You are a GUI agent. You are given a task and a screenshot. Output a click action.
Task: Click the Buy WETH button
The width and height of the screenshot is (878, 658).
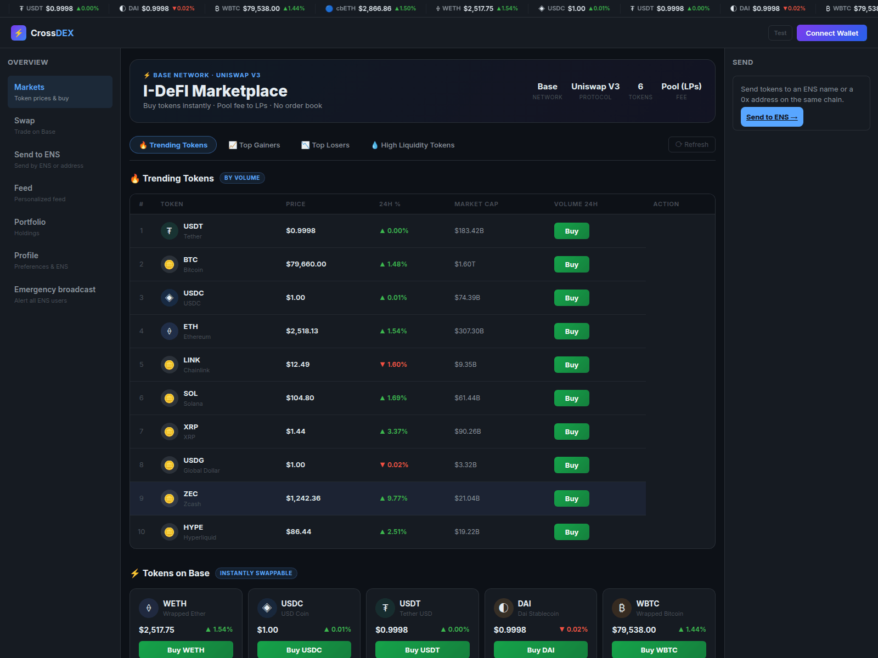[x=186, y=650]
